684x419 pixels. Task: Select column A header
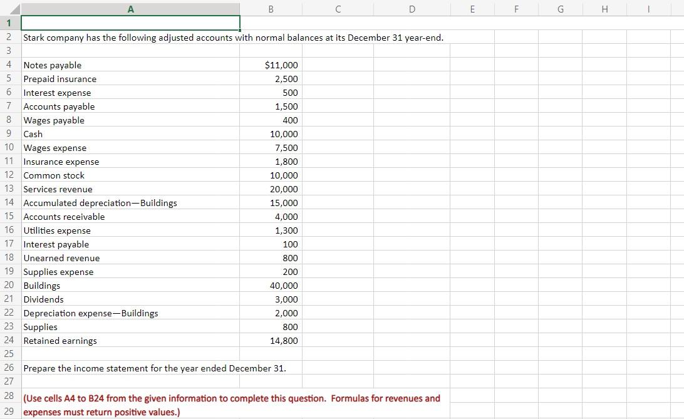pos(130,9)
